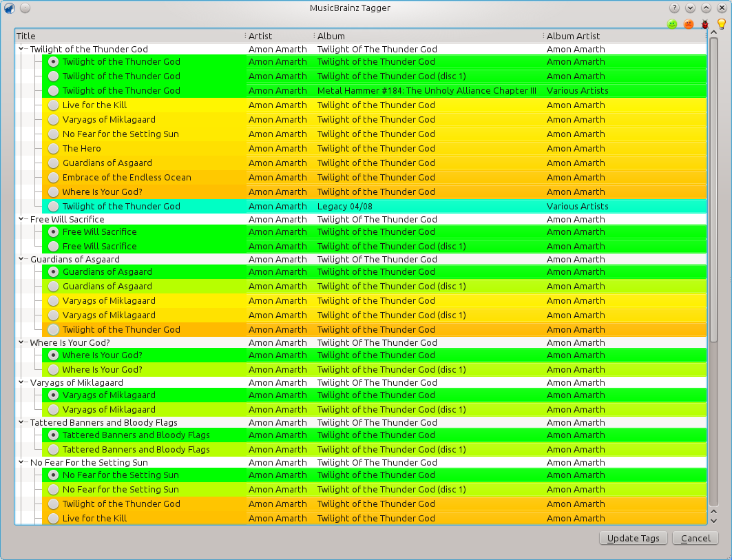Screen dimensions: 732x560
Task: Click the Cancel button
Action: [696, 538]
